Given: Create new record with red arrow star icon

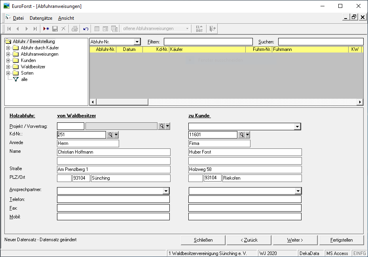Looking at the screenshot, I should pyautogui.click(x=46, y=29).
